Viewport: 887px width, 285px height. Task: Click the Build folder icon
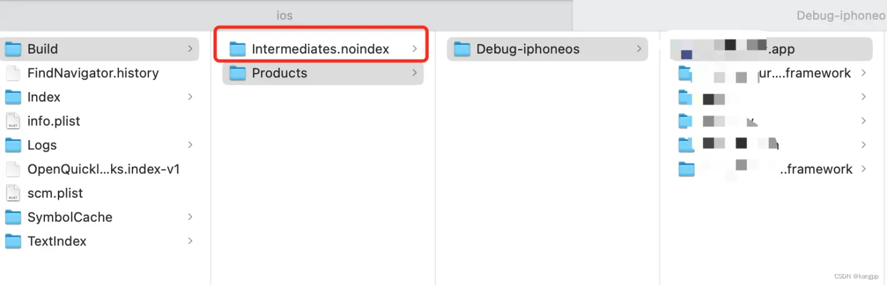(13, 49)
